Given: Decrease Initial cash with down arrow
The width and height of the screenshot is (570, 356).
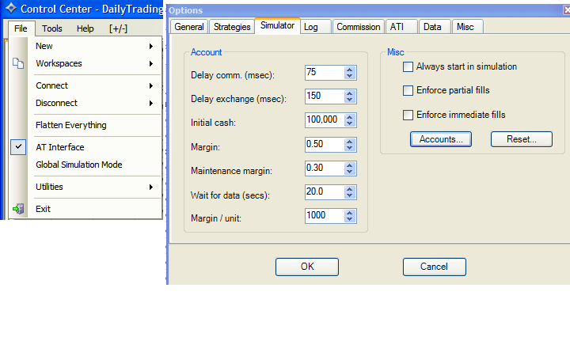Looking at the screenshot, I should (x=350, y=123).
